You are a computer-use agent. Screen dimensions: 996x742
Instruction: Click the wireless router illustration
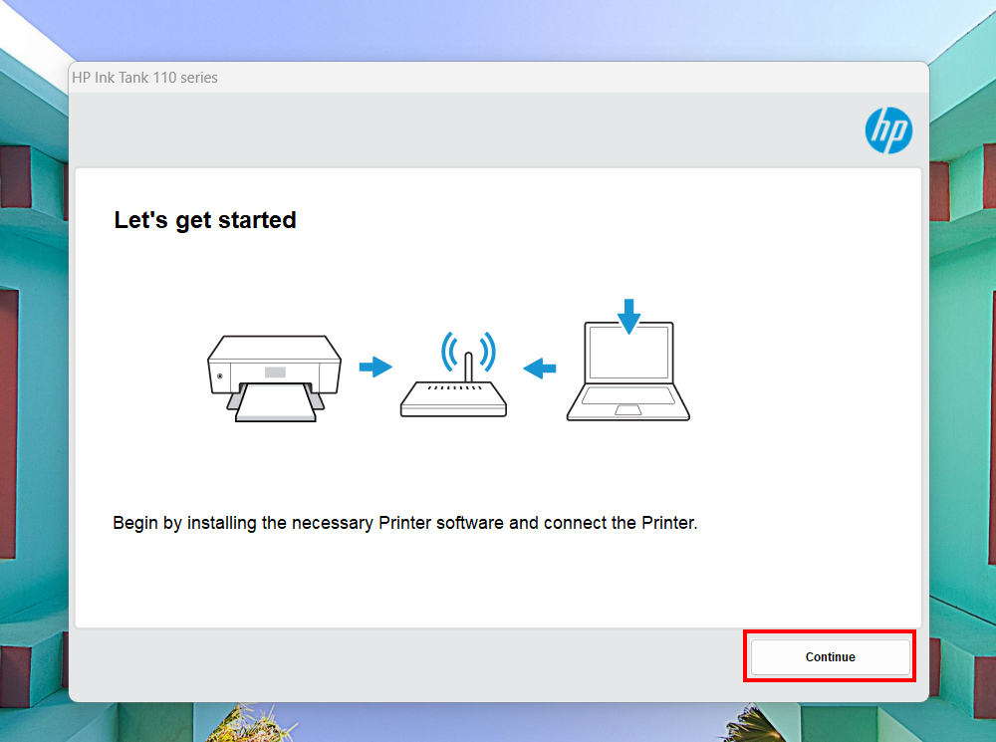453,374
